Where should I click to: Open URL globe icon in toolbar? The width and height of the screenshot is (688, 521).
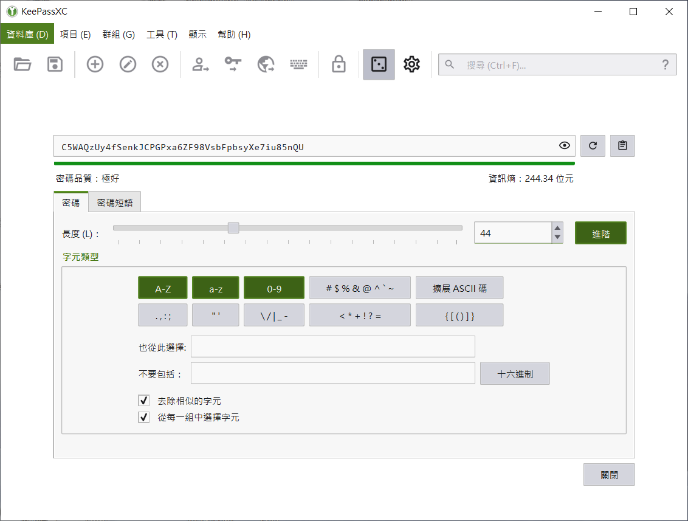tap(266, 64)
